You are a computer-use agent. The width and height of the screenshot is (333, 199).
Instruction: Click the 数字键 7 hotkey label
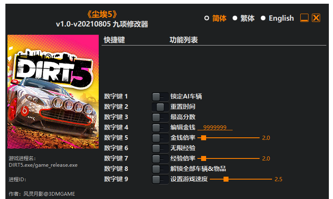[x=116, y=158]
